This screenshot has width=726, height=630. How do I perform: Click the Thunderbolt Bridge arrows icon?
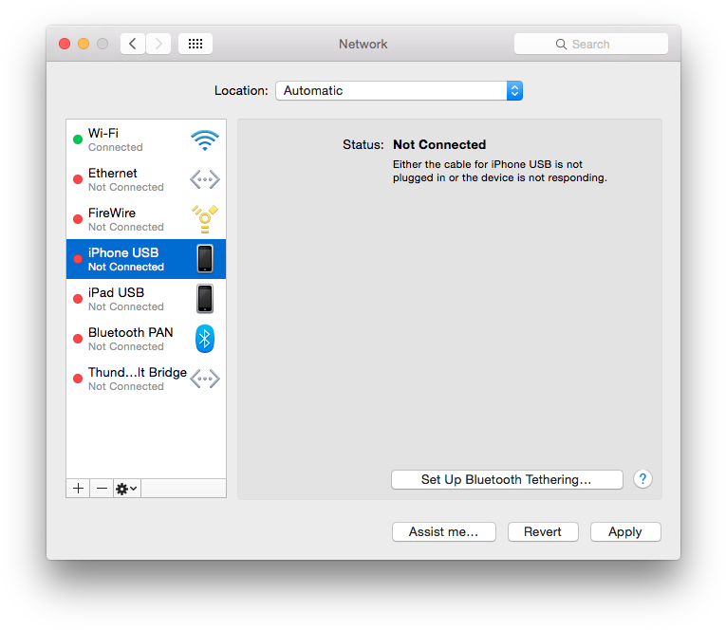(205, 379)
